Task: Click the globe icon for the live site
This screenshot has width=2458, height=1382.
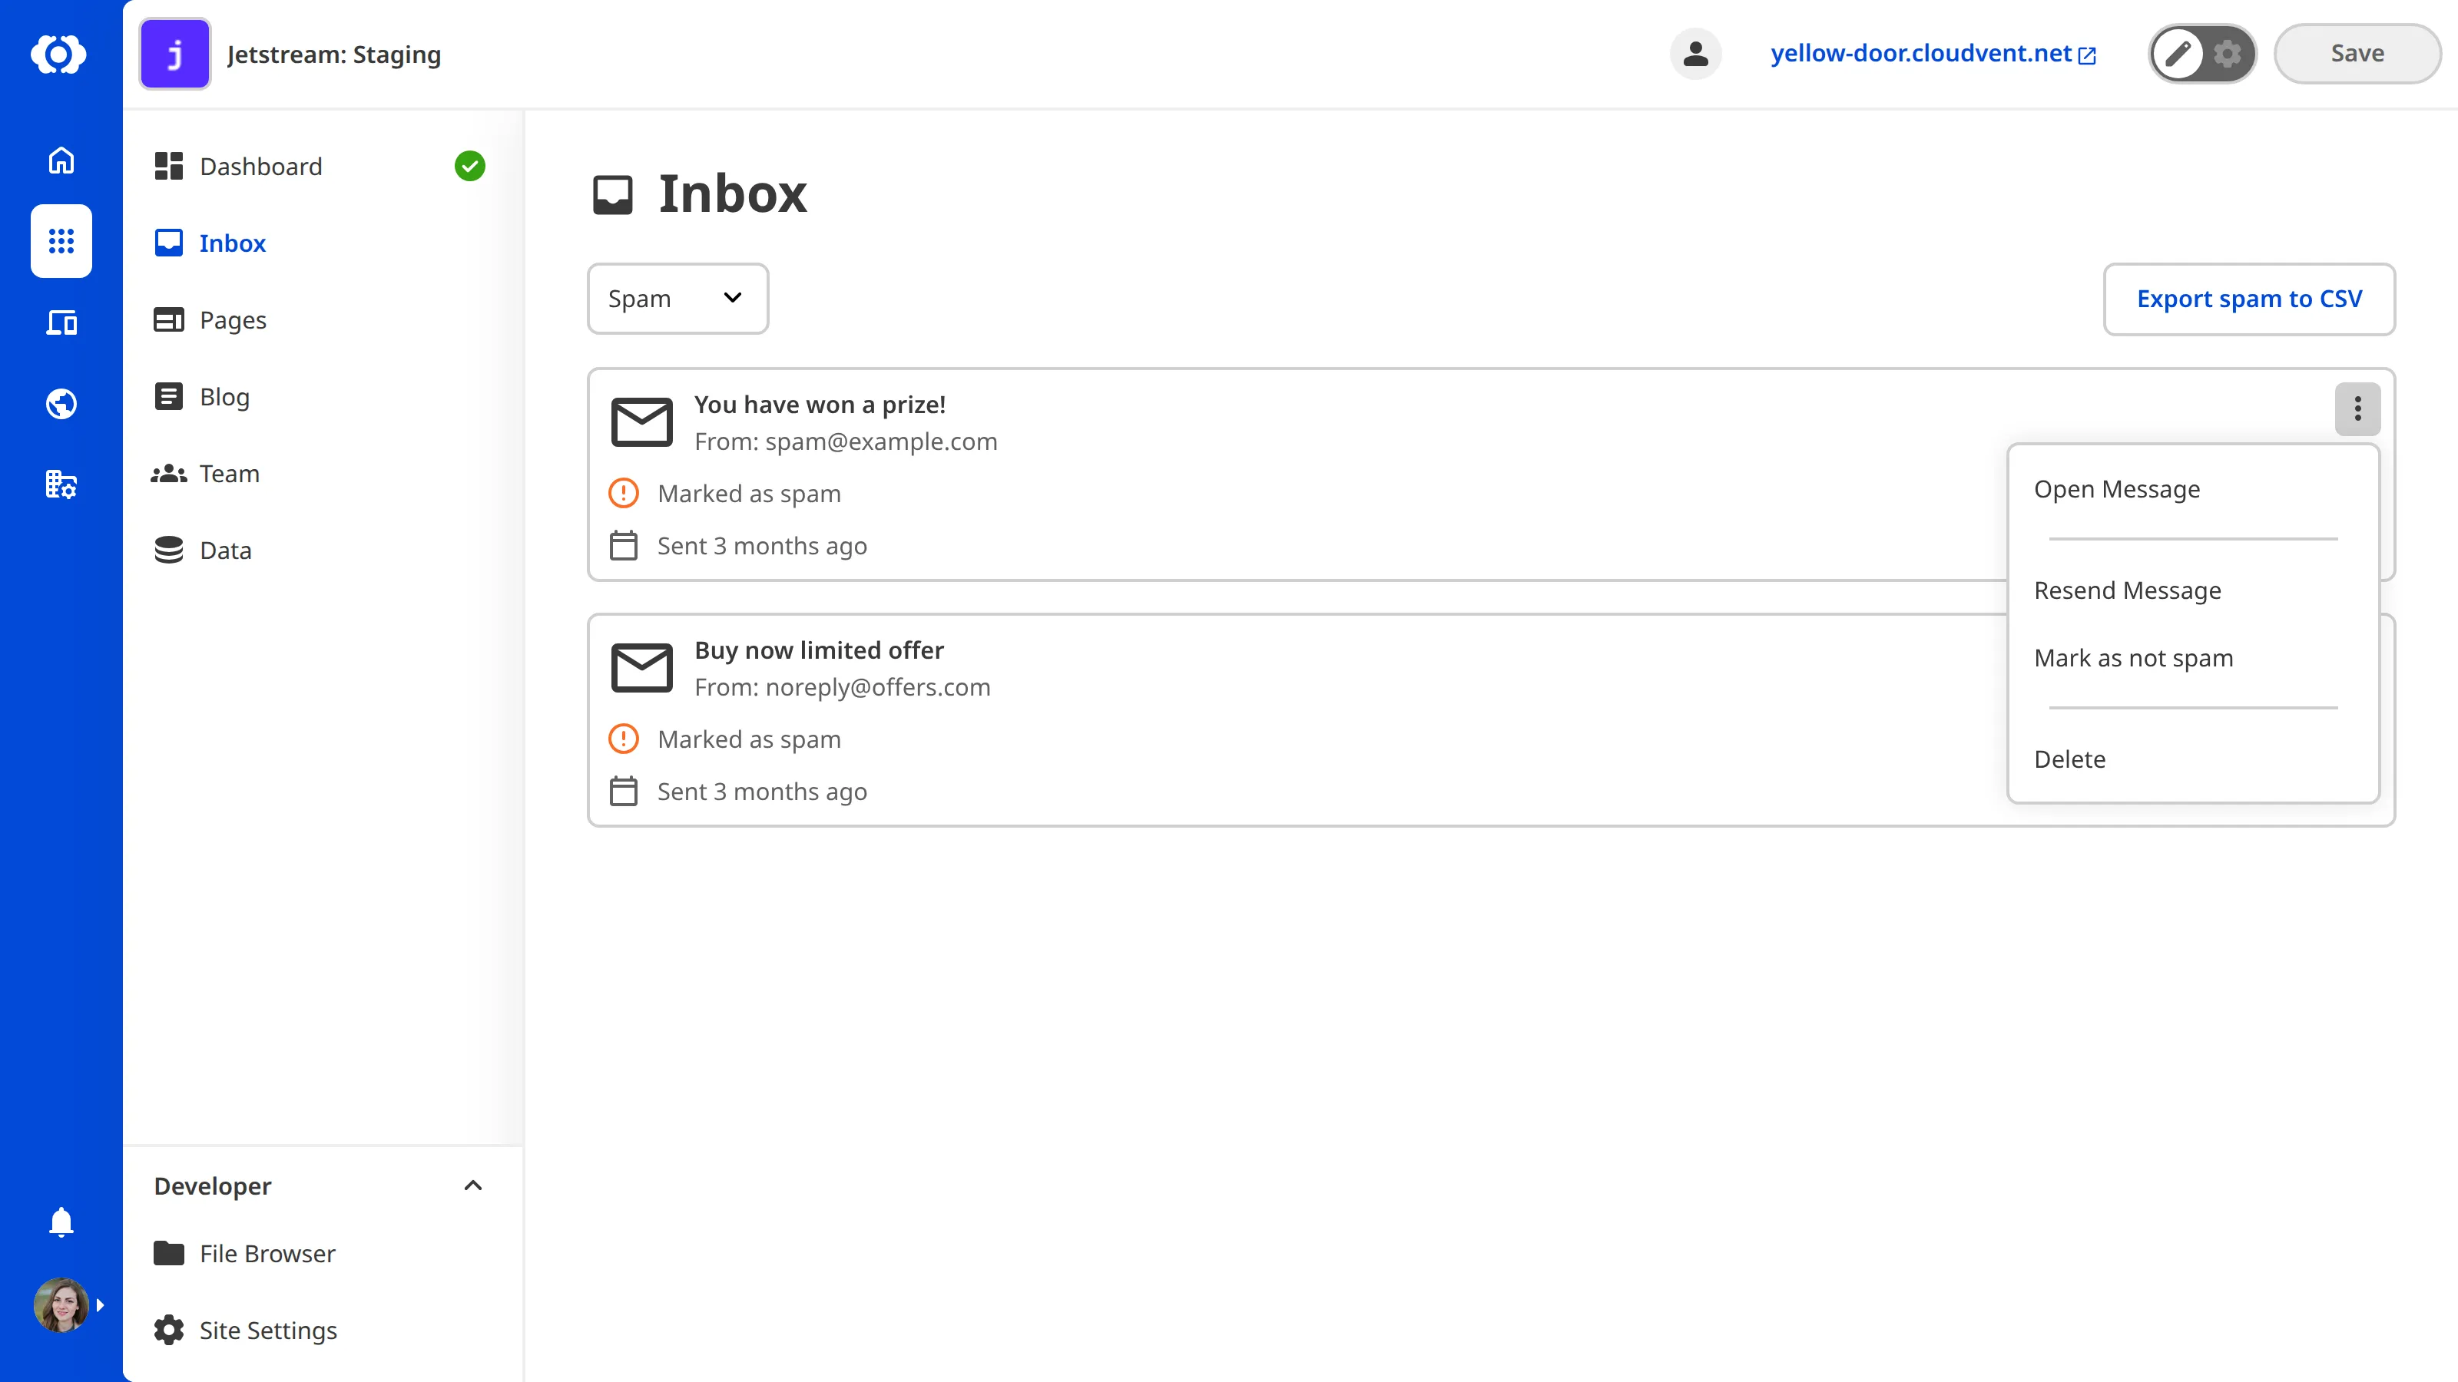Action: pos(61,402)
